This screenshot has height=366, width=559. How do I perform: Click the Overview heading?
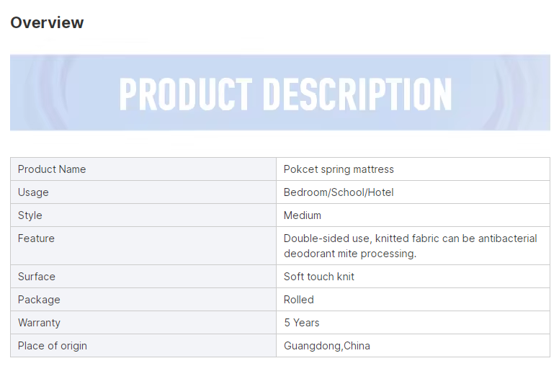pos(47,22)
